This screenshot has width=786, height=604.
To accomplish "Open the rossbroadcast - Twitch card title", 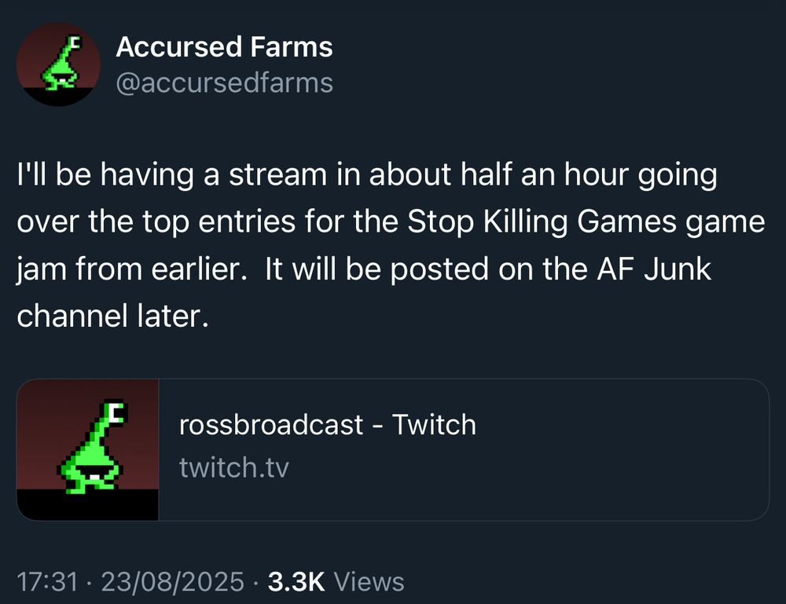I will pyautogui.click(x=328, y=425).
